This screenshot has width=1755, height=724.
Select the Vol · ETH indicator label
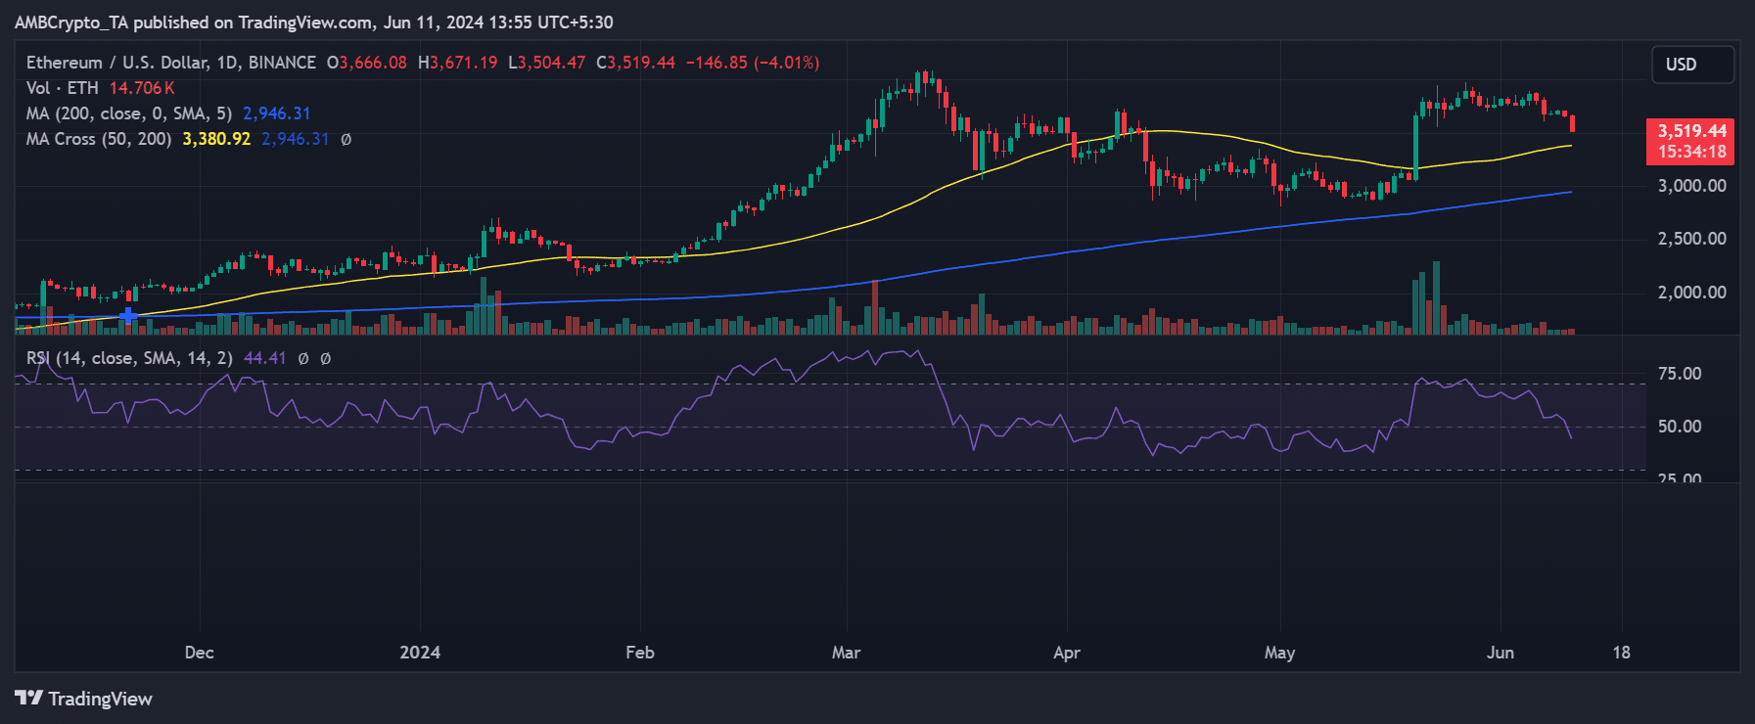(x=63, y=88)
